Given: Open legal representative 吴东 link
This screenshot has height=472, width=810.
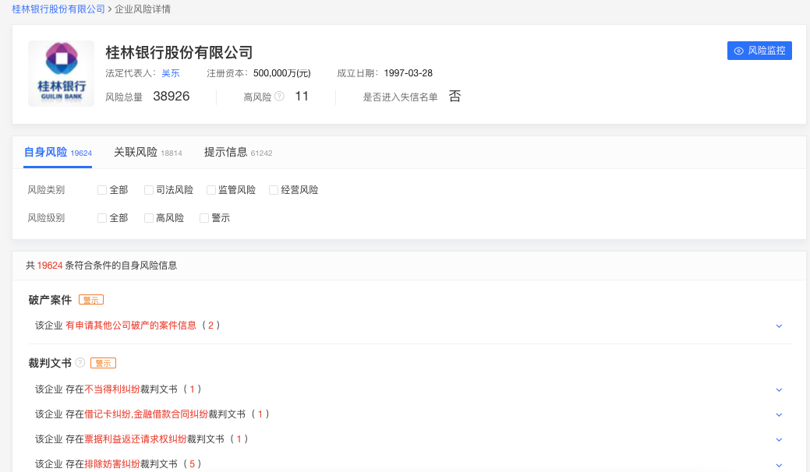Looking at the screenshot, I should pos(171,73).
